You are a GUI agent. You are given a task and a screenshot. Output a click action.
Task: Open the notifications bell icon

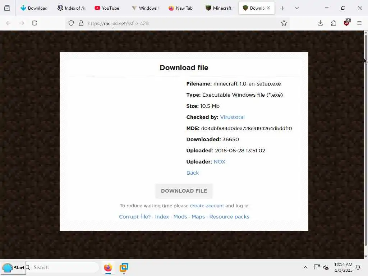click(358, 267)
